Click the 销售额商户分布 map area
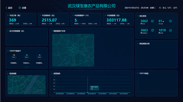 pos(73,50)
